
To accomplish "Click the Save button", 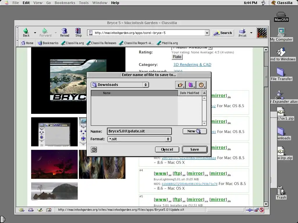I will point(195,150).
